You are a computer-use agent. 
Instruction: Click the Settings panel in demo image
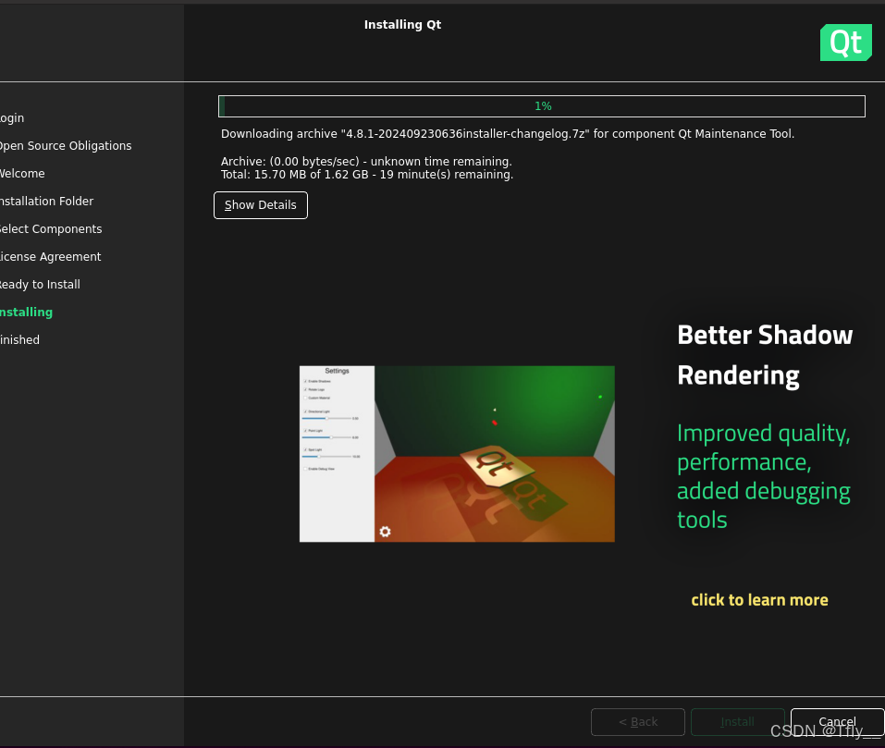pos(337,454)
